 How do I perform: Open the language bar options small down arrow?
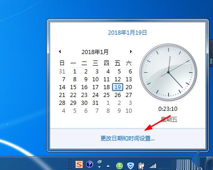click(100, 167)
